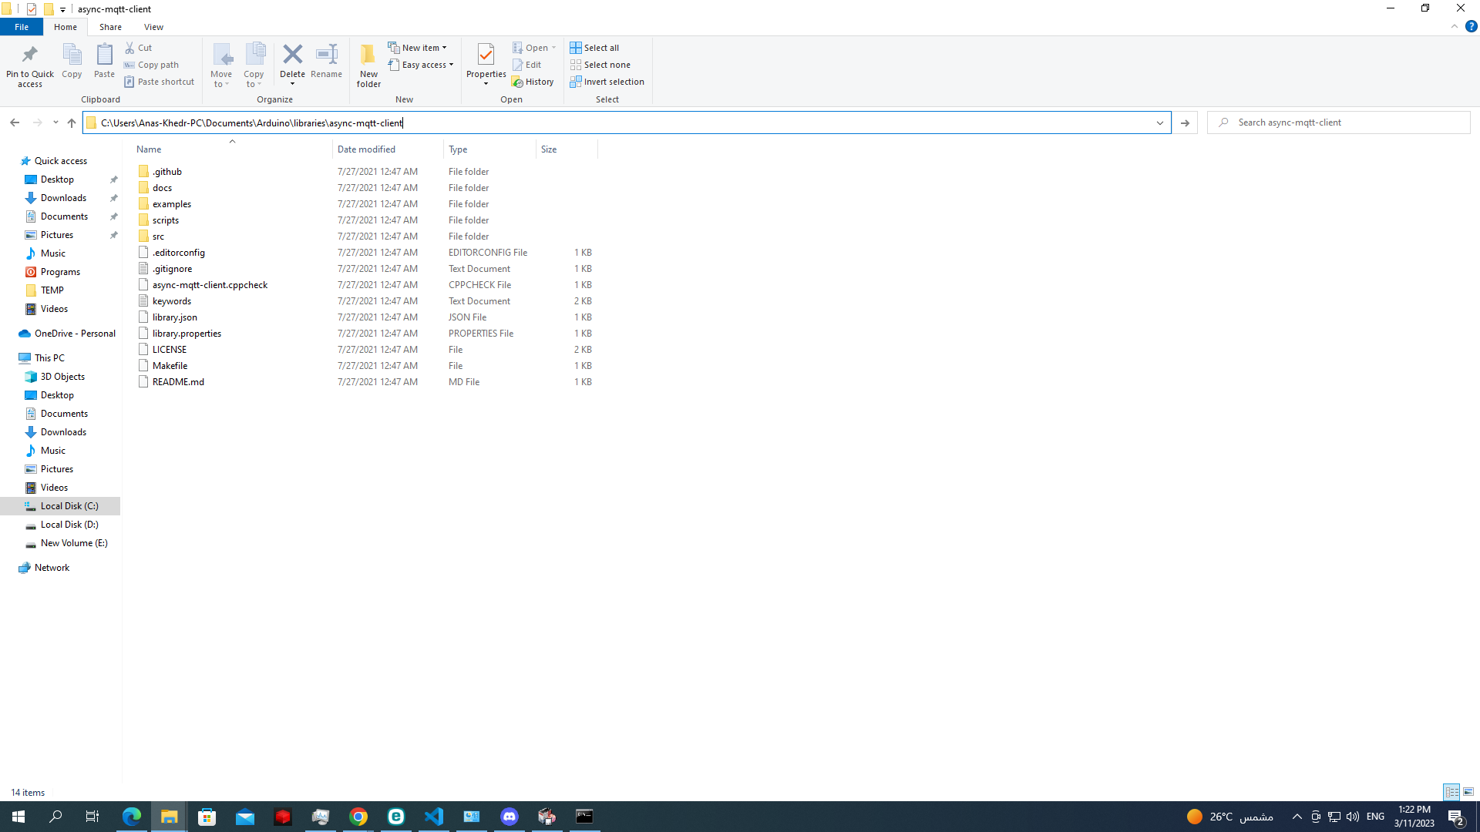Click Copy path in Clipboard group
Viewport: 1480px width, 832px height.
[152, 65]
